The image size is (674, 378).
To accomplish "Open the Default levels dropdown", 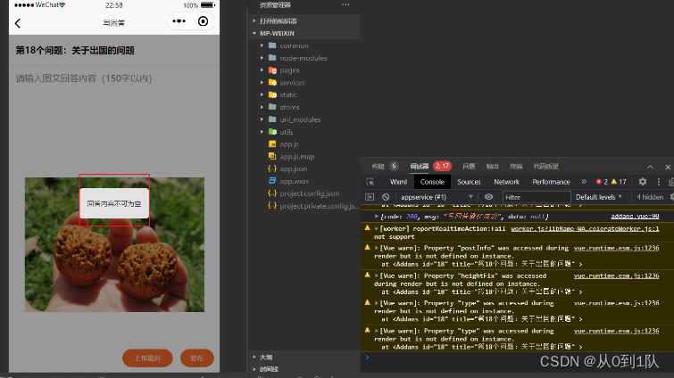I will tap(599, 197).
